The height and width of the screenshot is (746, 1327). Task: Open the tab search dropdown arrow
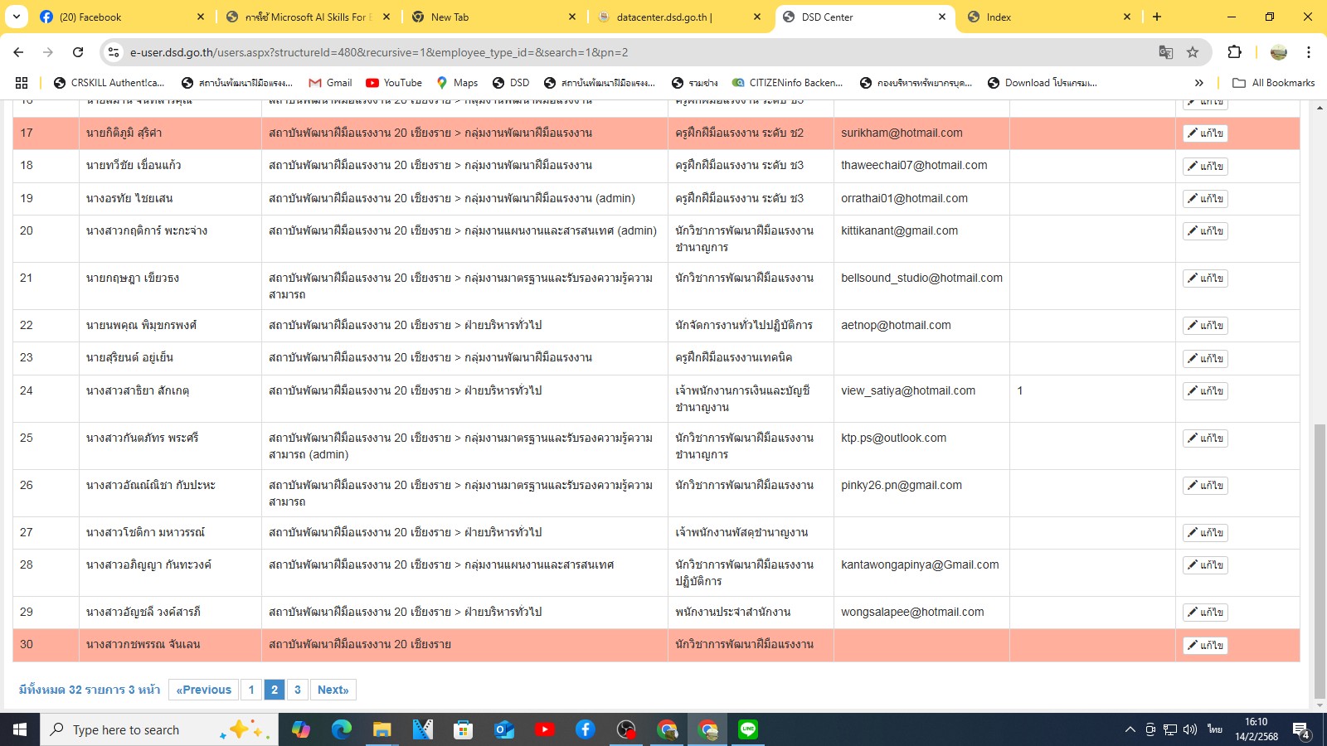tap(17, 17)
